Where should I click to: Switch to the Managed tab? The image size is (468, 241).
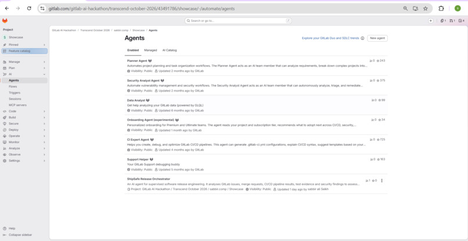pyautogui.click(x=150, y=50)
